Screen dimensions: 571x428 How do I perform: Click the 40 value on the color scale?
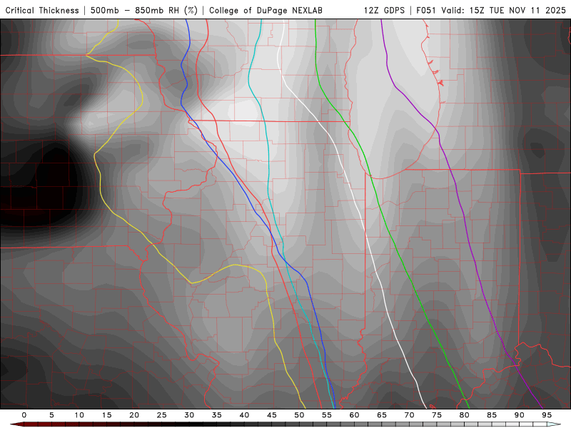tap(244, 415)
